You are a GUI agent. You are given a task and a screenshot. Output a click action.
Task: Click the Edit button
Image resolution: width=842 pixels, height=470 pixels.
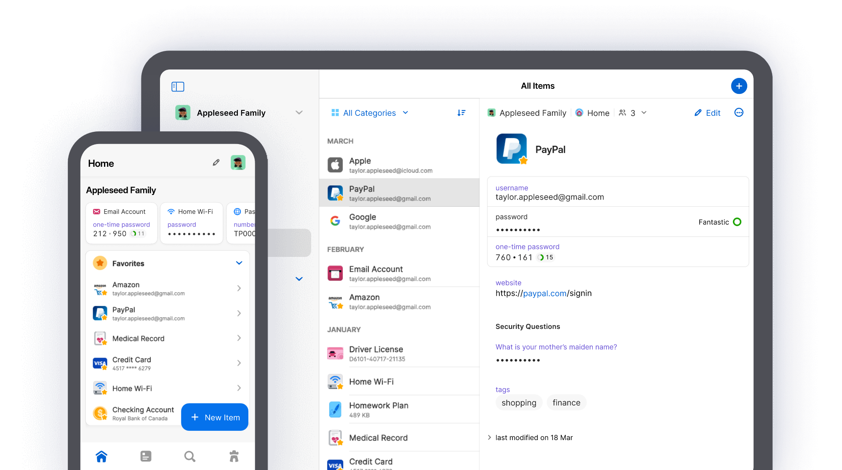[707, 113]
